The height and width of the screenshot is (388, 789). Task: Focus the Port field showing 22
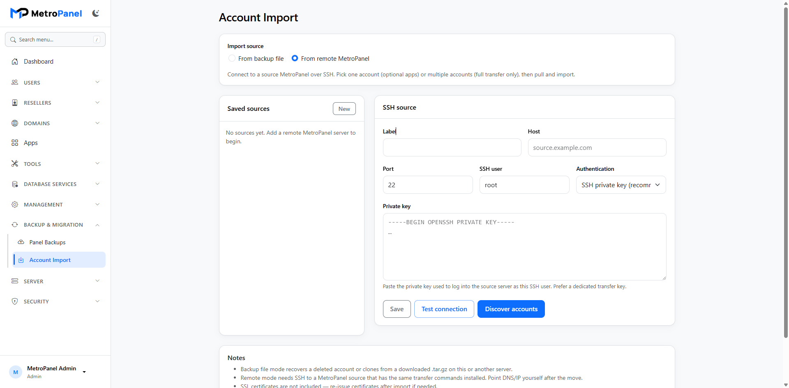coord(428,185)
